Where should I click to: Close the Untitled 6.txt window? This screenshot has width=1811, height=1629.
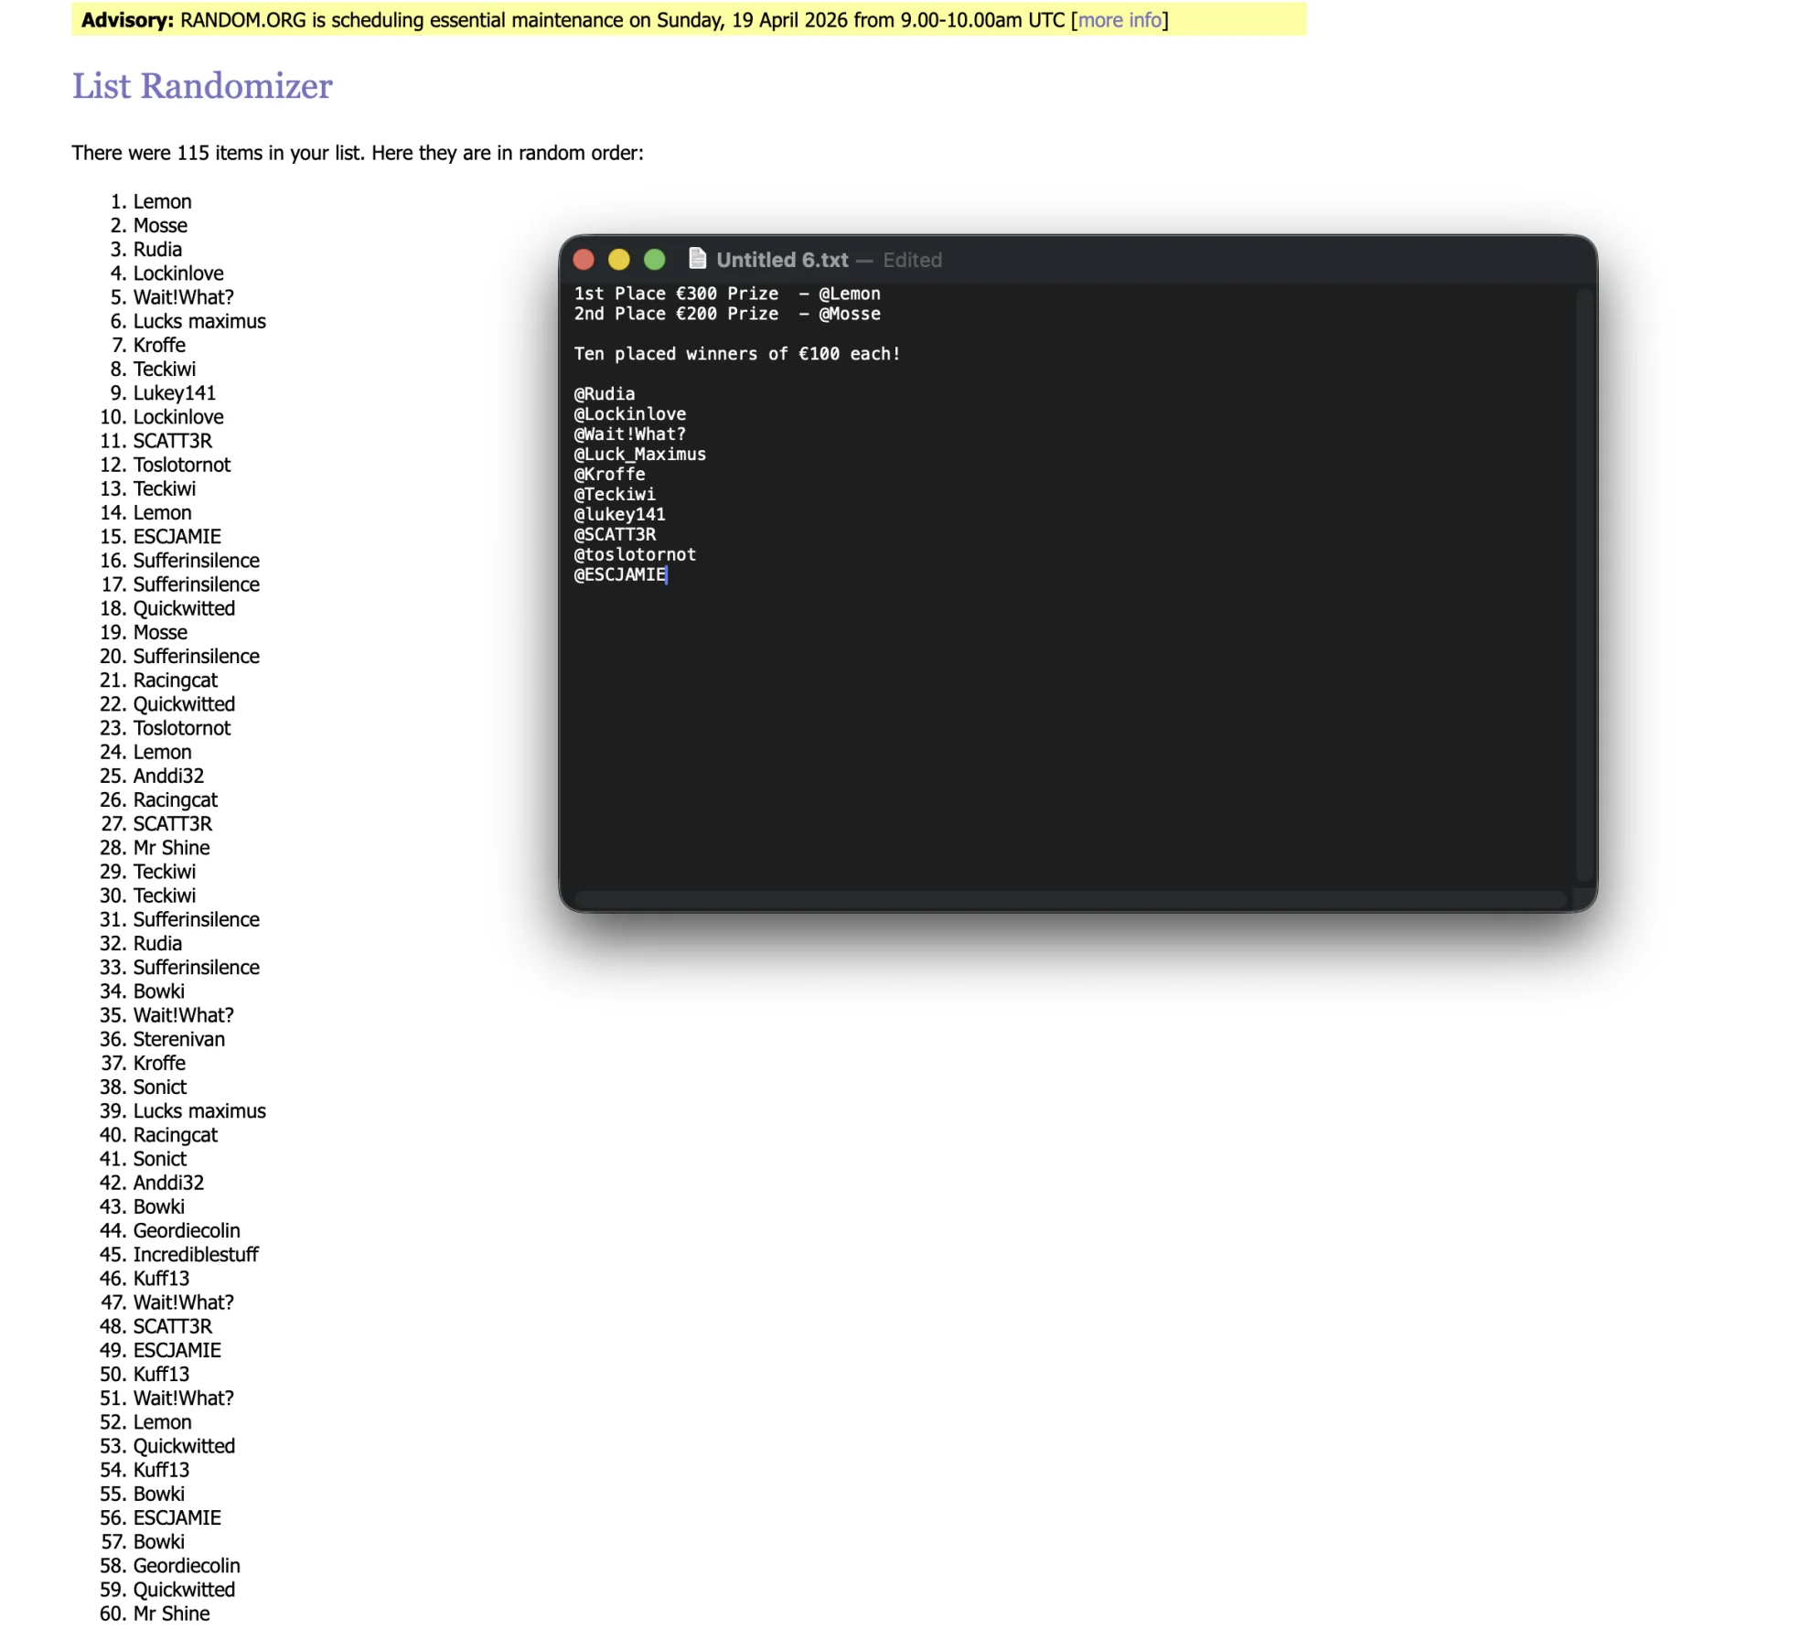point(584,260)
